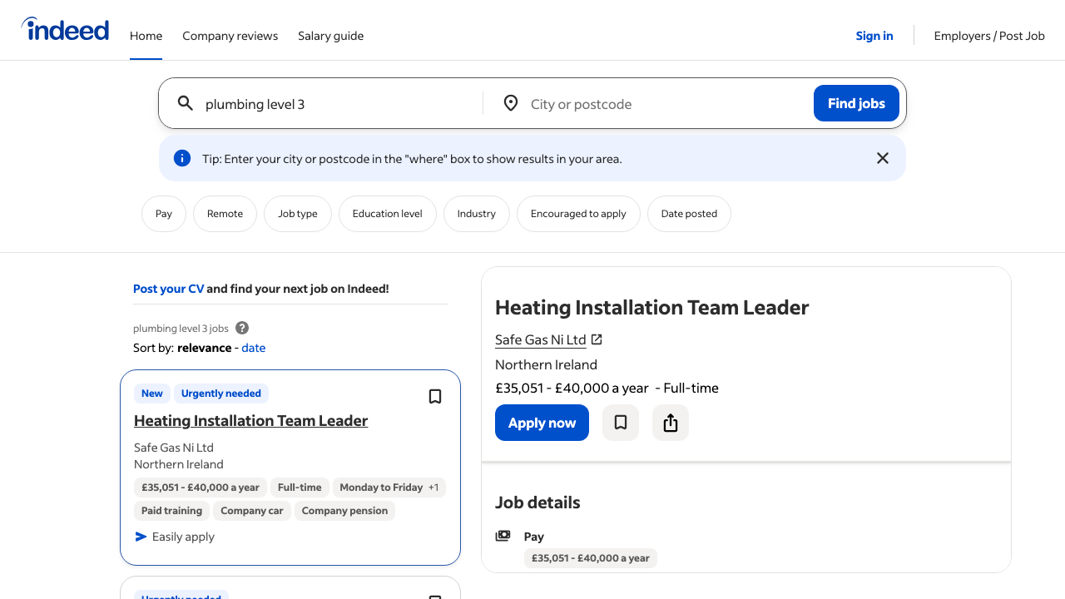1065x599 pixels.
Task: Open the Date posted filter
Action: click(689, 213)
